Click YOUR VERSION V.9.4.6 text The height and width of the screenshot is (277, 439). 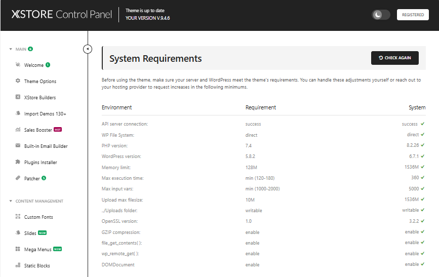[x=147, y=18]
